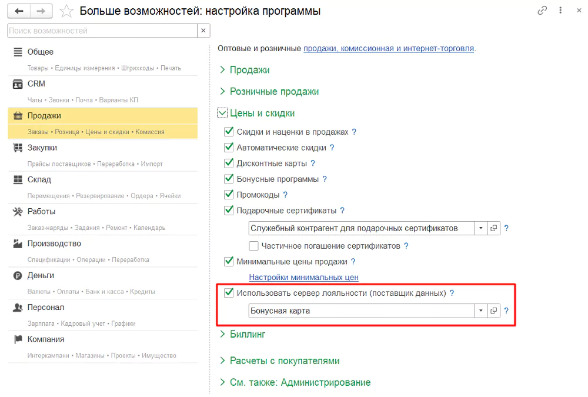Uncheck Скидки и наценки в продажах
The image size is (588, 397).
click(229, 131)
